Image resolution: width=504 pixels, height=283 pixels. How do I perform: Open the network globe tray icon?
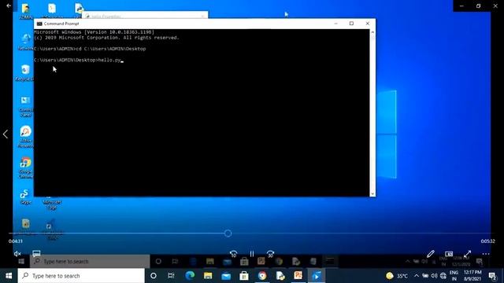tap(443, 276)
